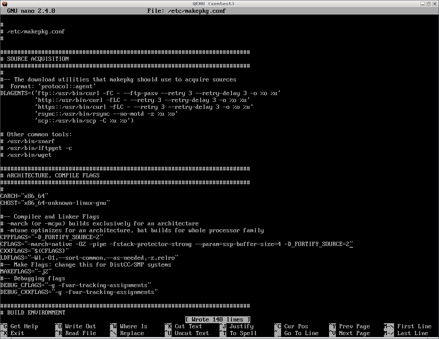Viewport: 439px width, 339px height.
Task: Maximize the QEMU xentest window
Action: pyautogui.click(x=428, y=3)
